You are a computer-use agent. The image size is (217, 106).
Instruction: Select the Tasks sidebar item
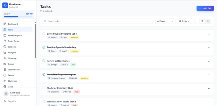pyautogui.click(x=17, y=30)
